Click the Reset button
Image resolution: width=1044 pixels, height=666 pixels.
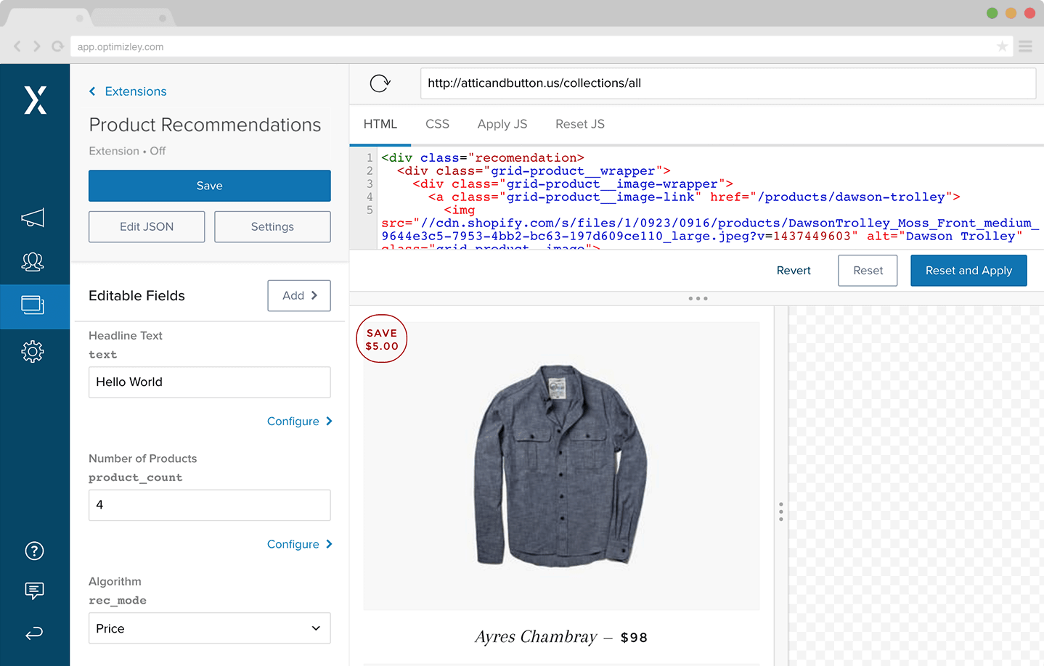[868, 271]
